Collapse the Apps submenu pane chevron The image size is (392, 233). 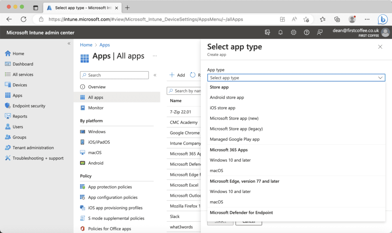(x=155, y=75)
